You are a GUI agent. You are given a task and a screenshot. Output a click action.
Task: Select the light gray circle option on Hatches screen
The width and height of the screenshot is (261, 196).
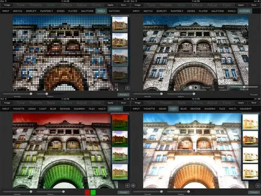point(190,88)
